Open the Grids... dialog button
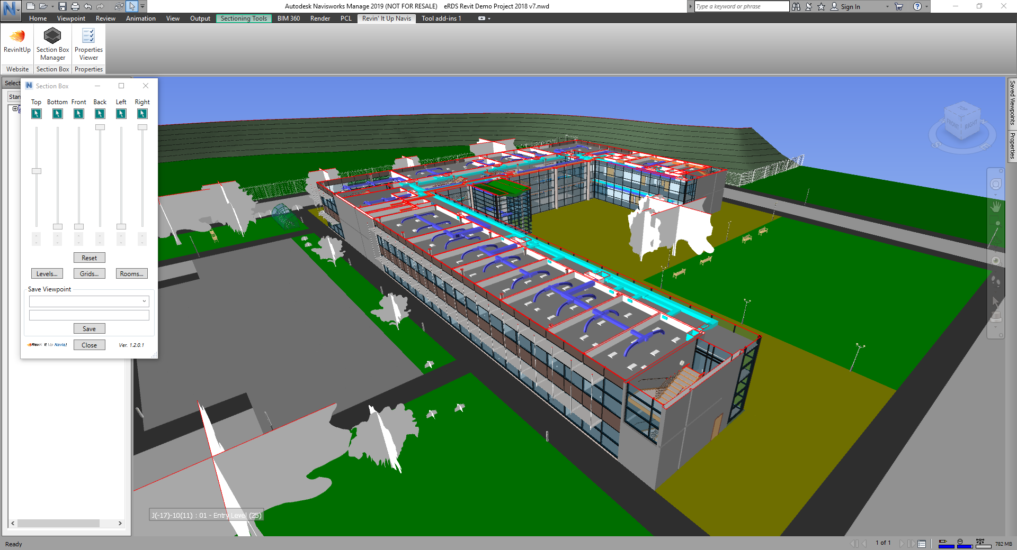The image size is (1017, 550). pyautogui.click(x=89, y=273)
